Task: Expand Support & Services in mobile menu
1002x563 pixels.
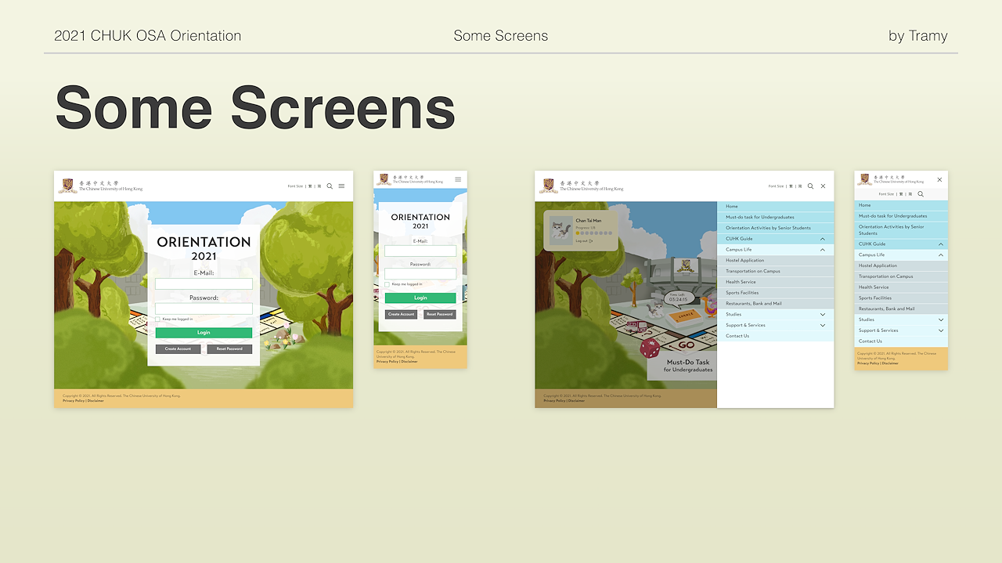Action: point(940,330)
